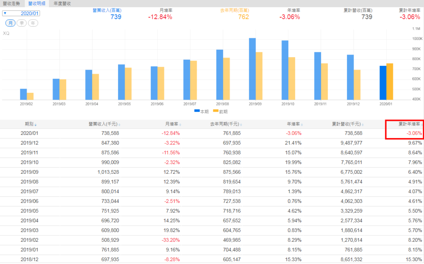Click revenue value 1,013,528

(108, 172)
